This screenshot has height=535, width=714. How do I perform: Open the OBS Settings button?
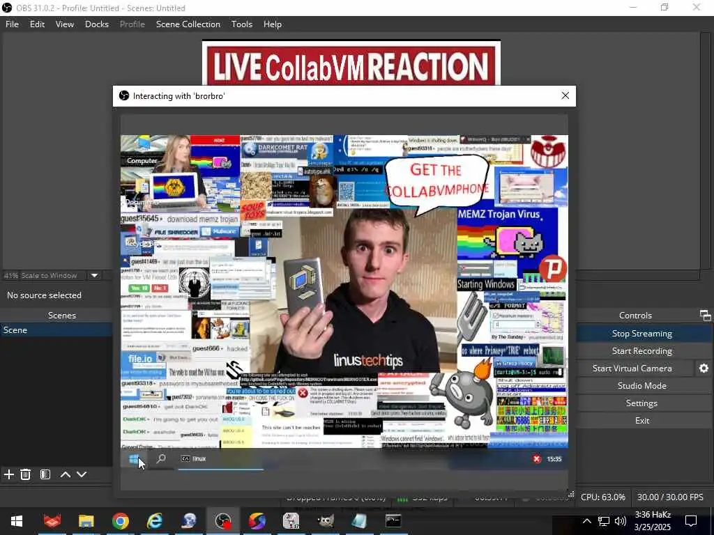point(642,403)
